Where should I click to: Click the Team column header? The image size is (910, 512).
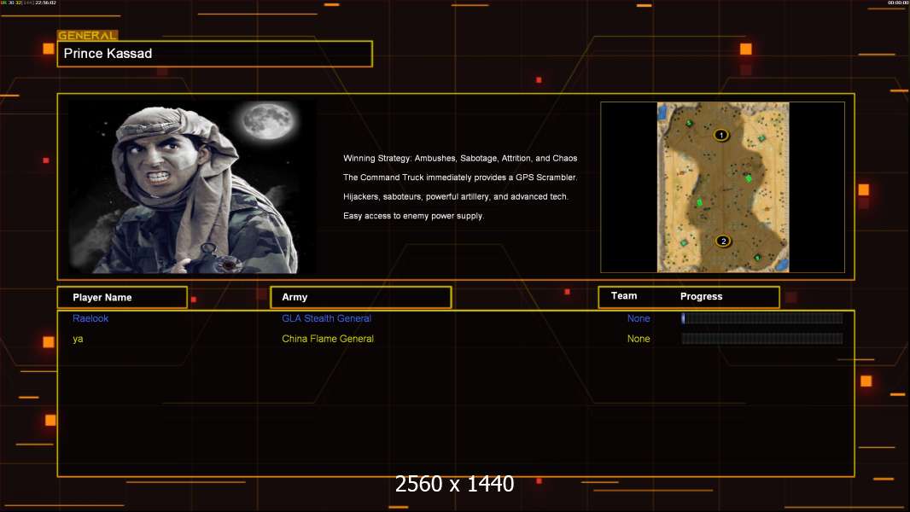coord(624,296)
